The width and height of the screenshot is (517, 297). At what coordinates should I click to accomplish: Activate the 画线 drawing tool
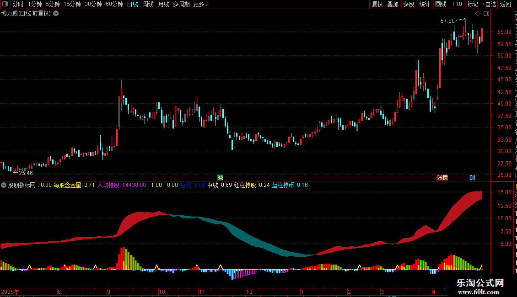(x=441, y=4)
